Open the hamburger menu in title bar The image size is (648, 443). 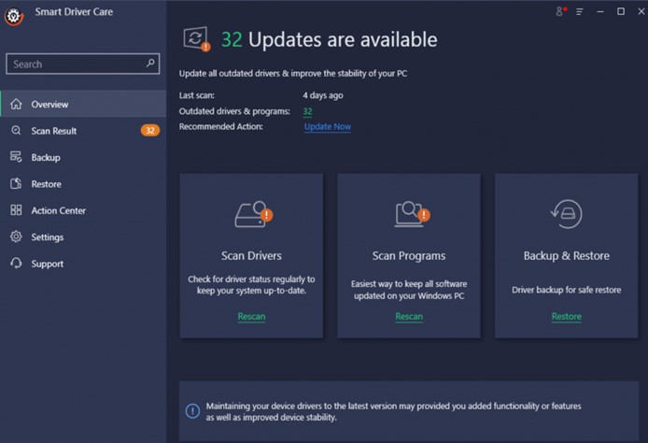point(580,11)
